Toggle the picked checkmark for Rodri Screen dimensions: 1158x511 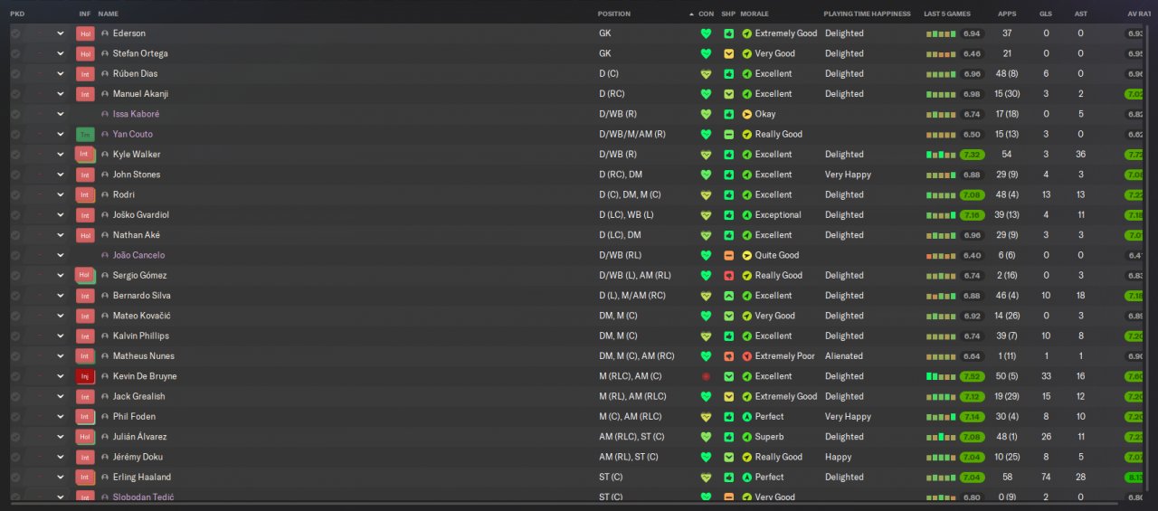15,194
